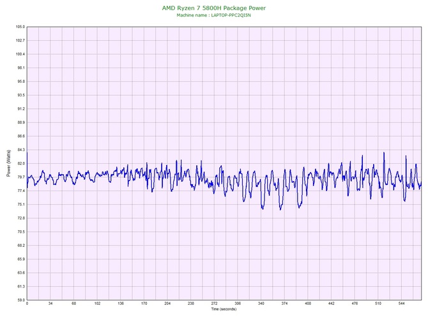Click the 'Time (seconds)' x-axis label
Image resolution: width=428 pixels, height=320 pixels.
[x=224, y=309]
